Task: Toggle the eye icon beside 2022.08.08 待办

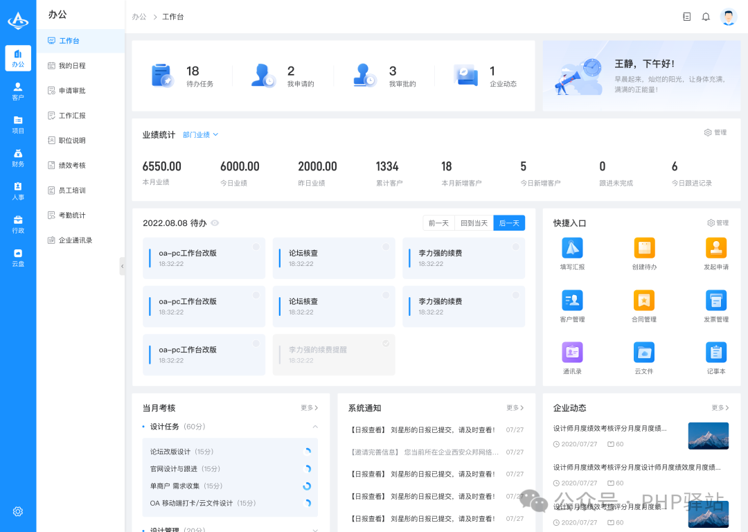Action: (x=215, y=223)
